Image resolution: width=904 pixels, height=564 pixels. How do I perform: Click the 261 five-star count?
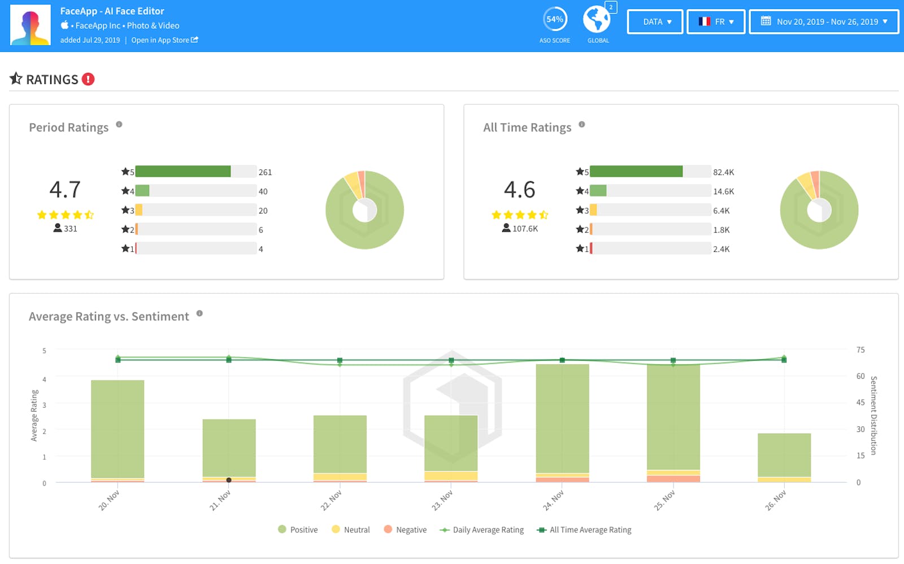click(x=265, y=172)
